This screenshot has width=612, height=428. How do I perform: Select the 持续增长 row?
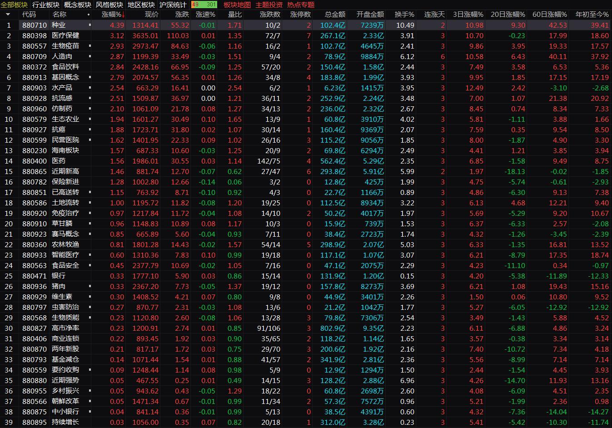(x=306, y=422)
